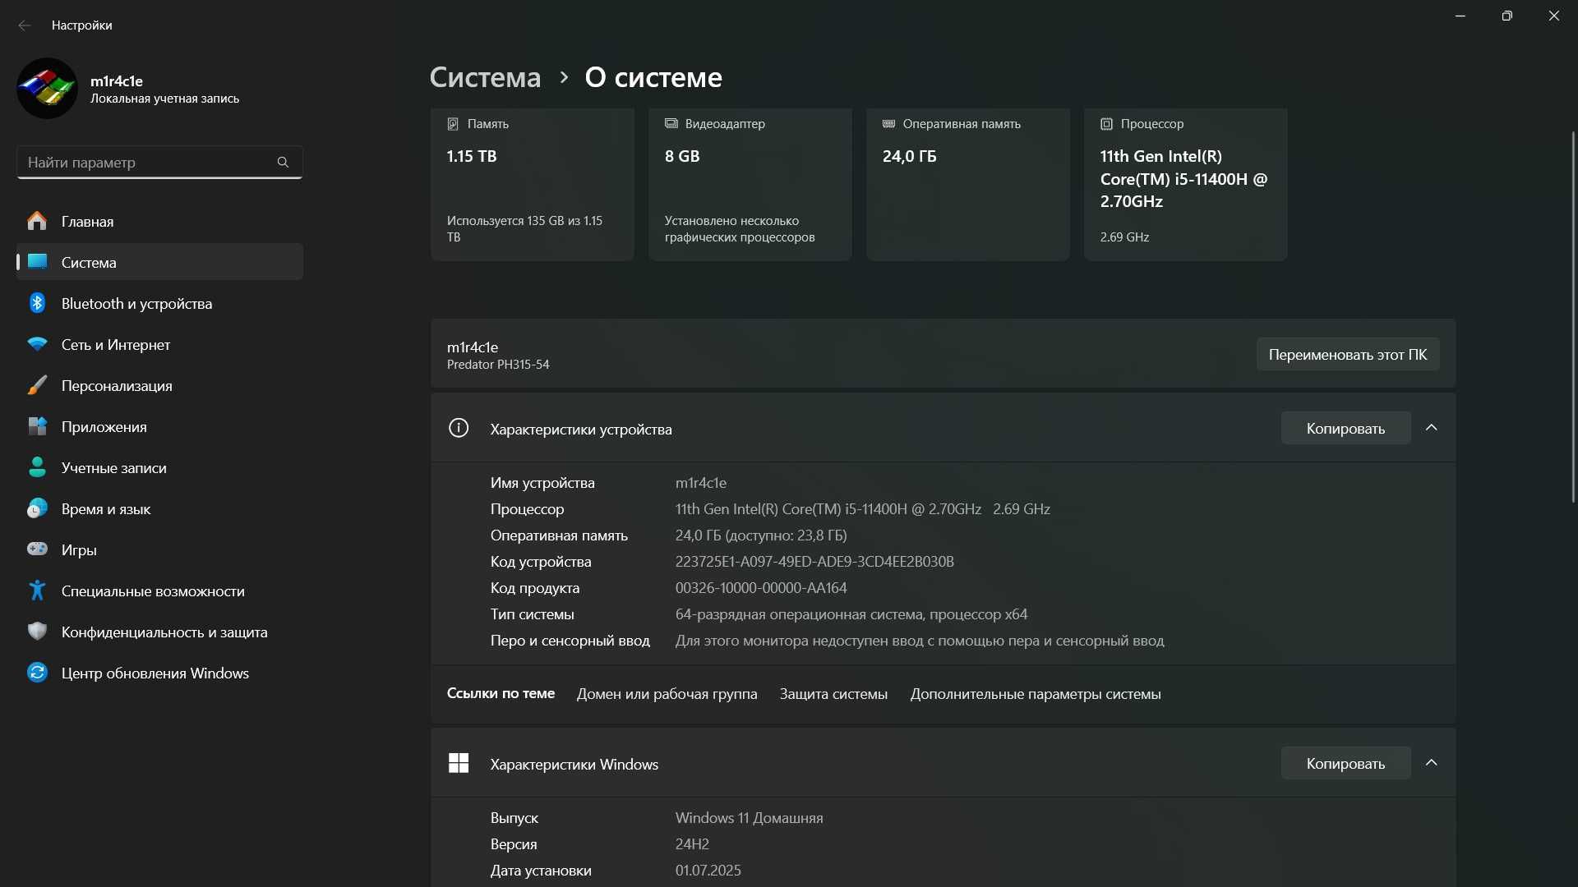
Task: Click the Код продукта value 00326-10000-00000-AA164
Action: tap(761, 588)
